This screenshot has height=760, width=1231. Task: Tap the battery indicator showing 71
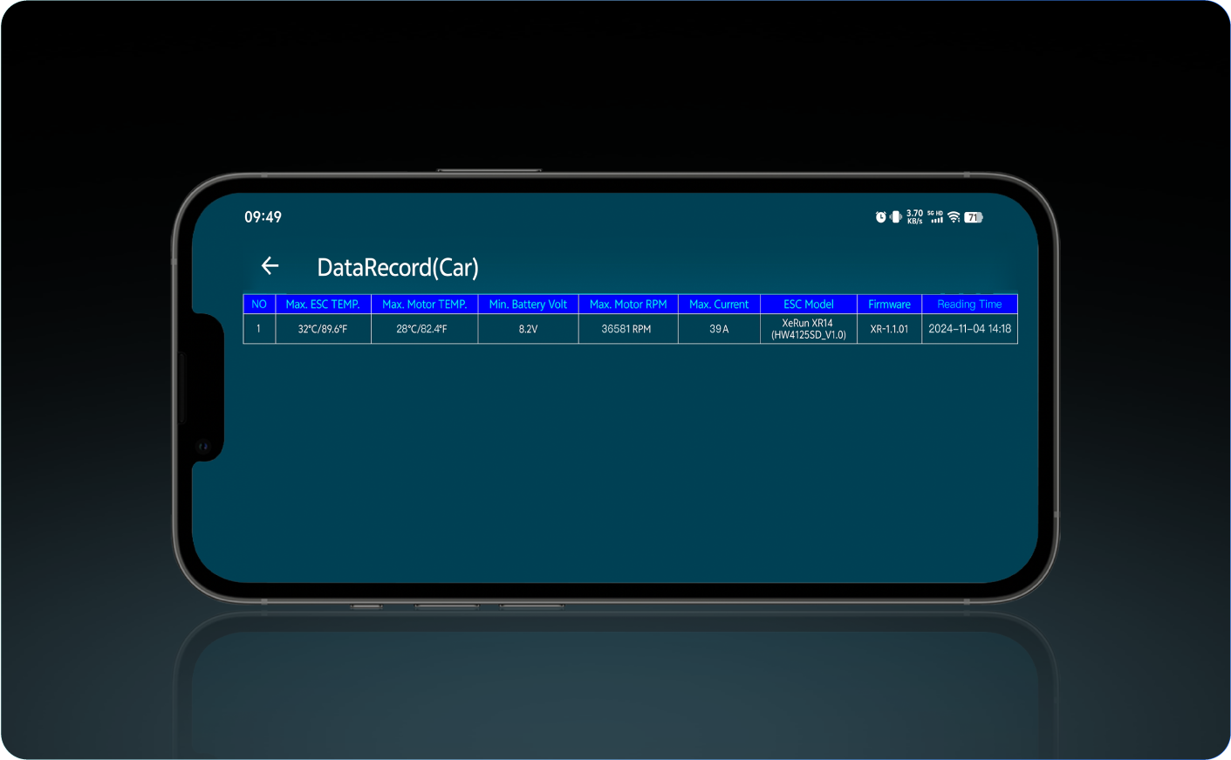click(x=973, y=217)
